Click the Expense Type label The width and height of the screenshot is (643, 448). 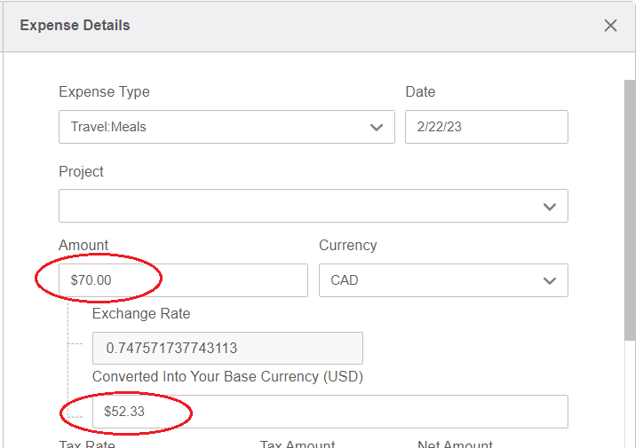104,92
